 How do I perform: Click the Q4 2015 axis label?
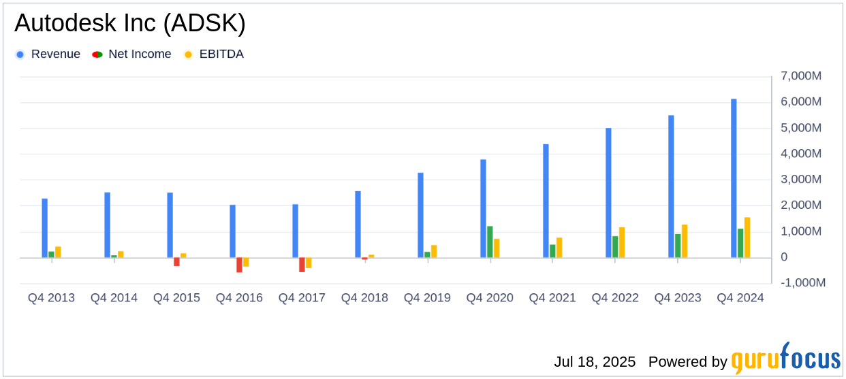(x=176, y=298)
